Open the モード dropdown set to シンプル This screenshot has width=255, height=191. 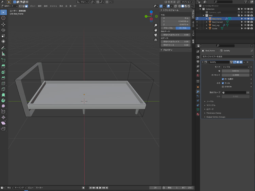[x=236, y=67]
